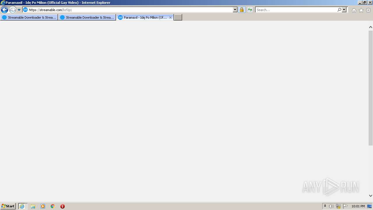Click the scrollbar up arrow

tap(371, 27)
